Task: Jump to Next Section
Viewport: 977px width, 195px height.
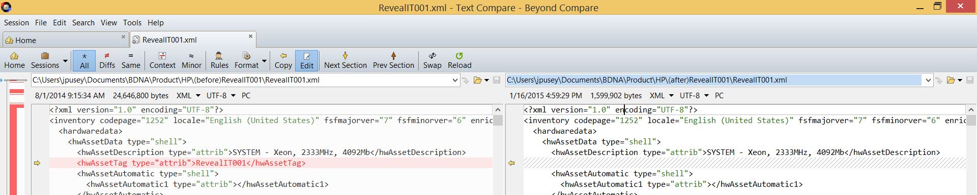Action: pos(346,60)
